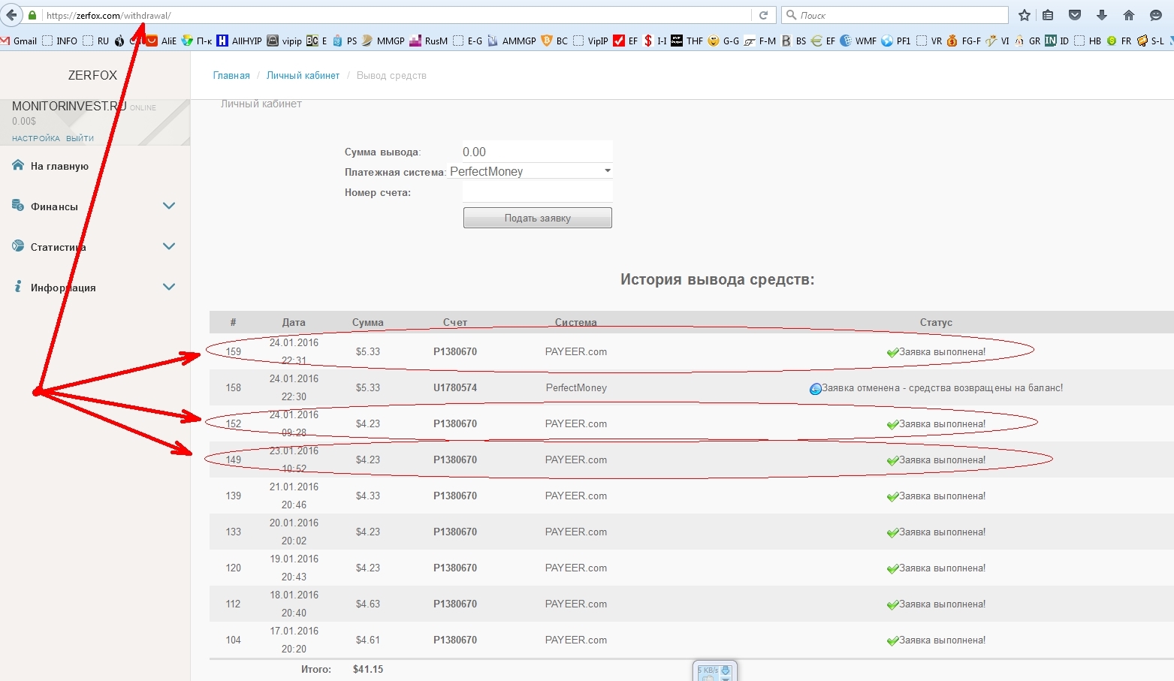Open the PerfectMoney payment system dropdown

[530, 171]
